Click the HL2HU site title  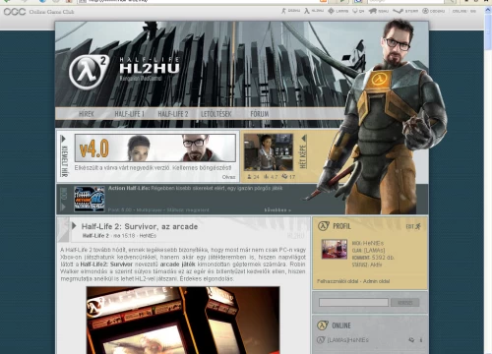150,68
